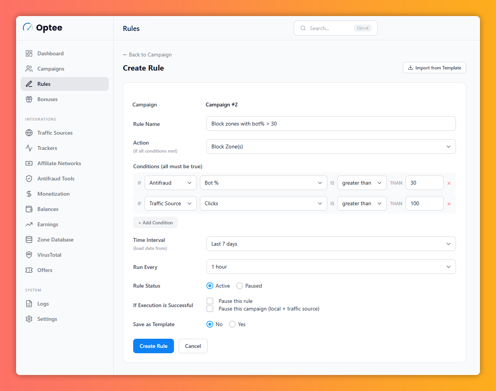
Task: Click the Campaigns people icon
Action: pos(29,69)
